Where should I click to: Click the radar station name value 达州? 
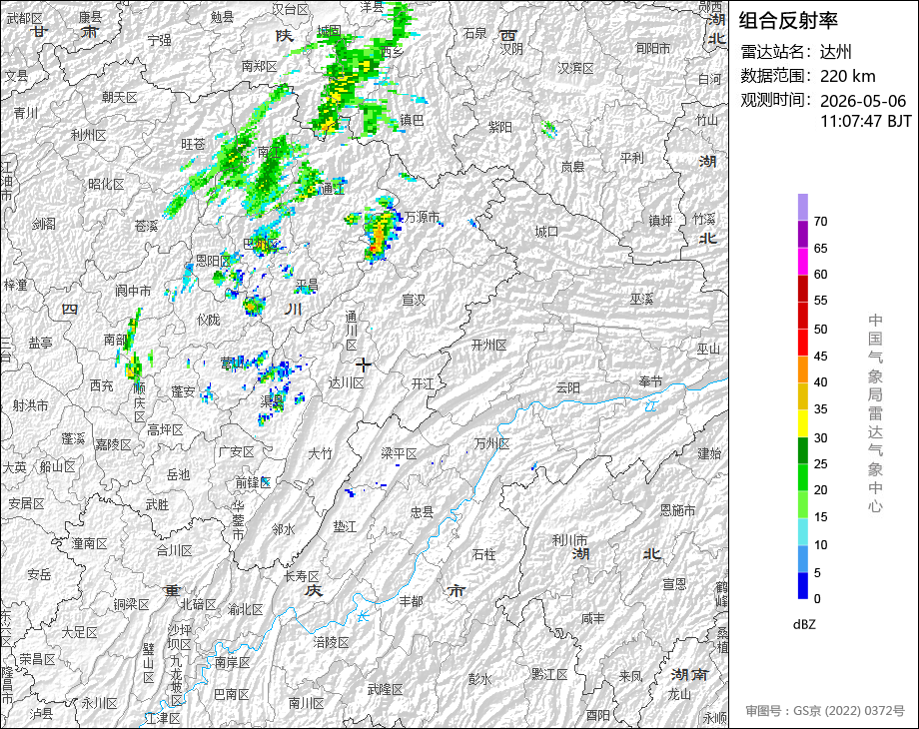(x=836, y=52)
